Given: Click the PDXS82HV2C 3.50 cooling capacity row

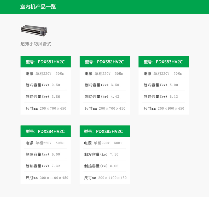Looking at the screenshot, I should pos(102,85).
